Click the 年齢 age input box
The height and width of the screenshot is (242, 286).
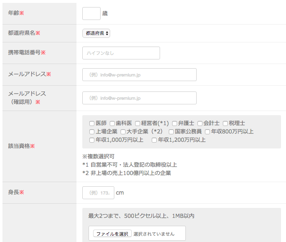[91, 13]
